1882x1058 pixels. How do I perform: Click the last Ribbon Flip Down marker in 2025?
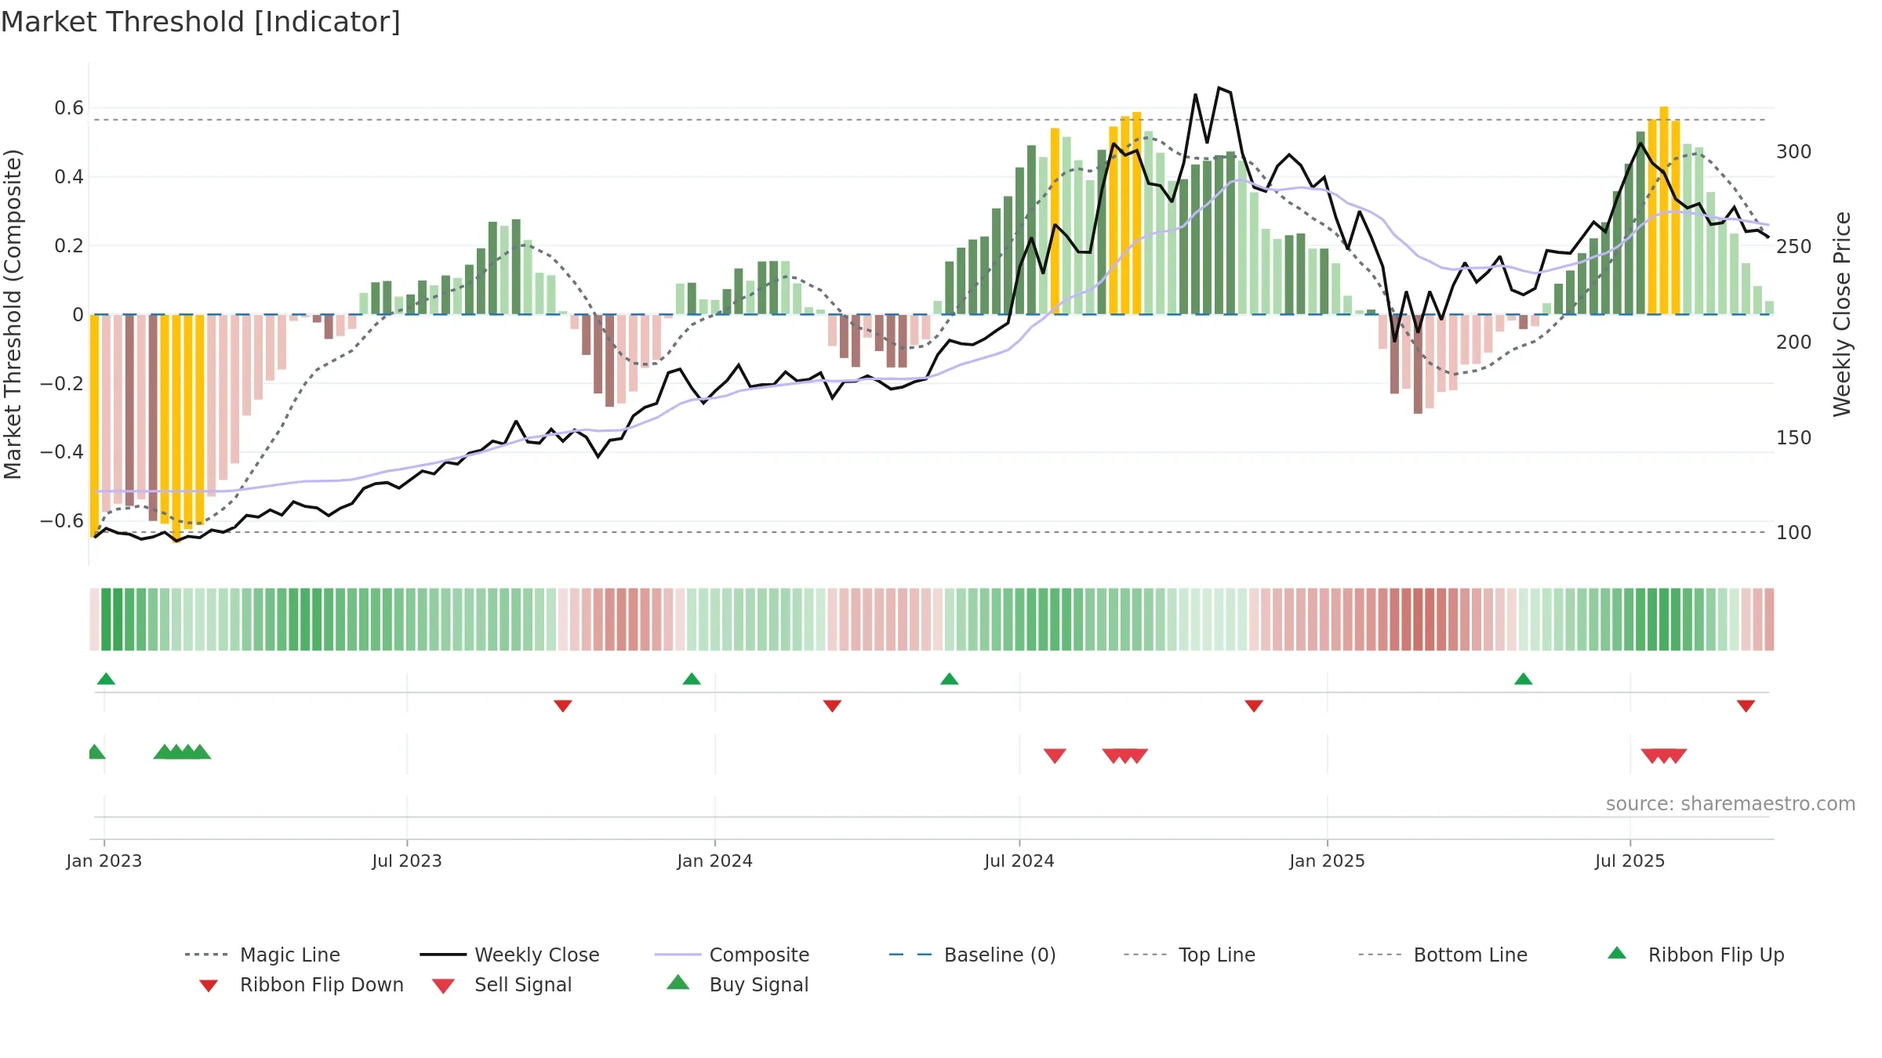pos(1746,706)
